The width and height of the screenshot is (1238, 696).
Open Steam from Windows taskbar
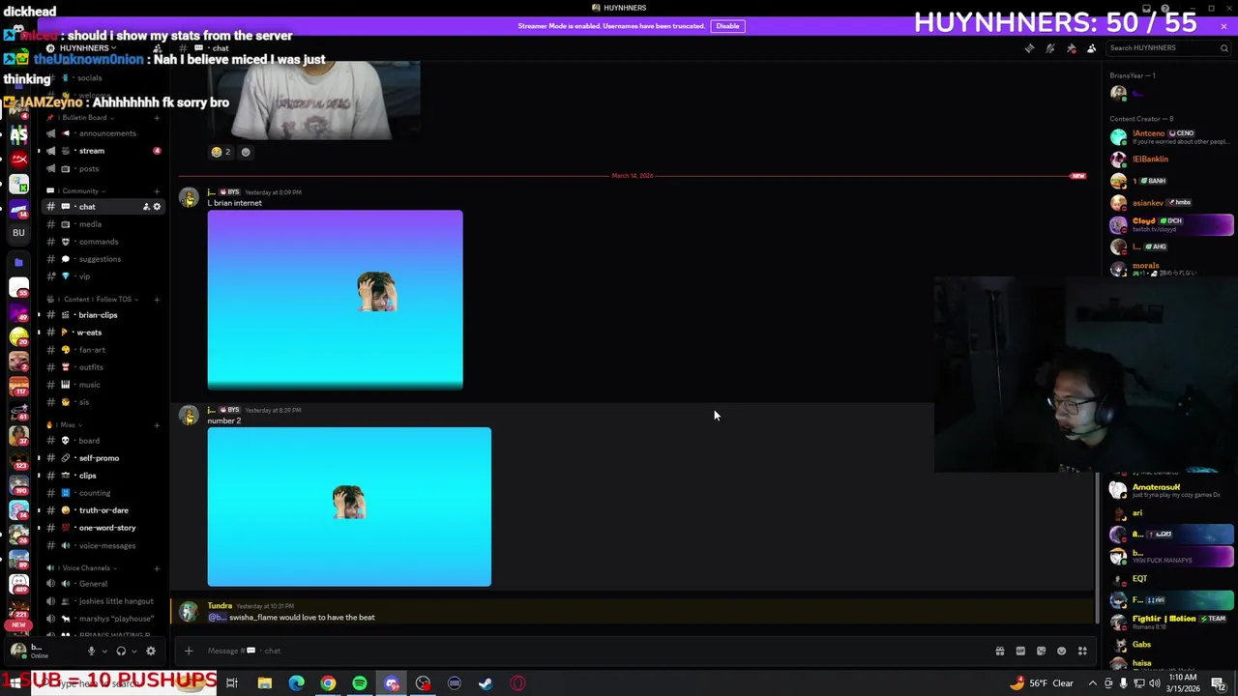click(x=486, y=683)
